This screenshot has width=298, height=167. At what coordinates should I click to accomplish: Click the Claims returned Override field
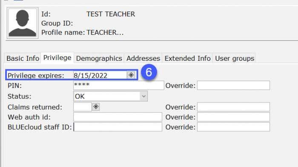pyautogui.click(x=233, y=107)
